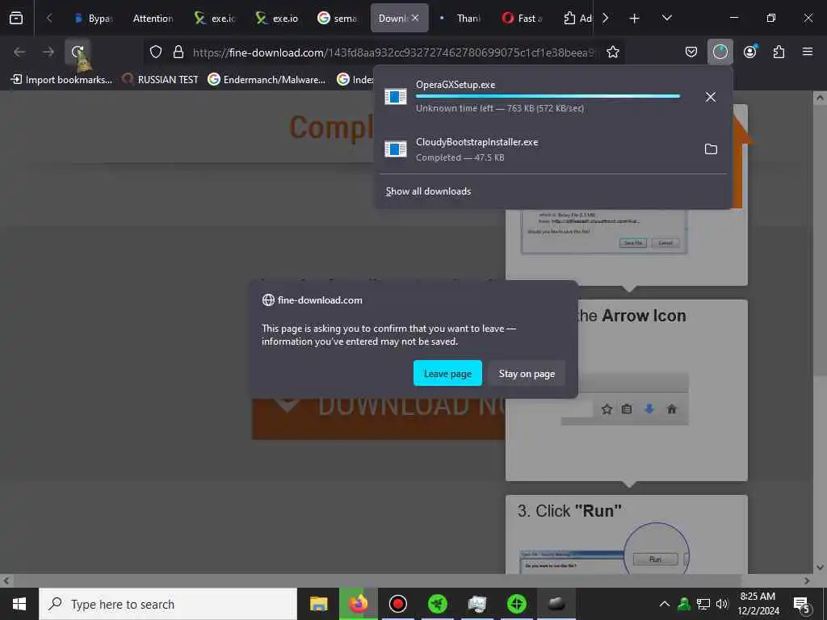Click the Firefox taskbar icon
827x620 pixels.
coord(358,604)
